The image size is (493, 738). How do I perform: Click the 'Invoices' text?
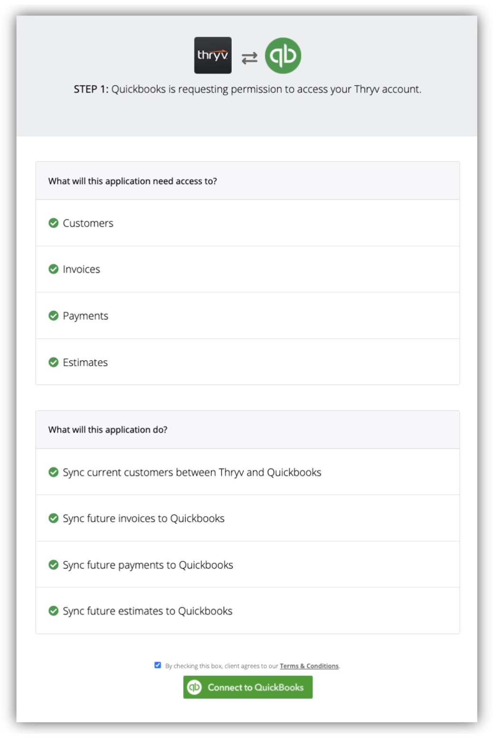point(81,269)
